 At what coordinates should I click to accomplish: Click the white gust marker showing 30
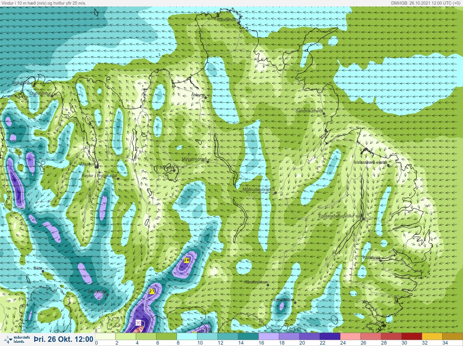[x=138, y=323]
